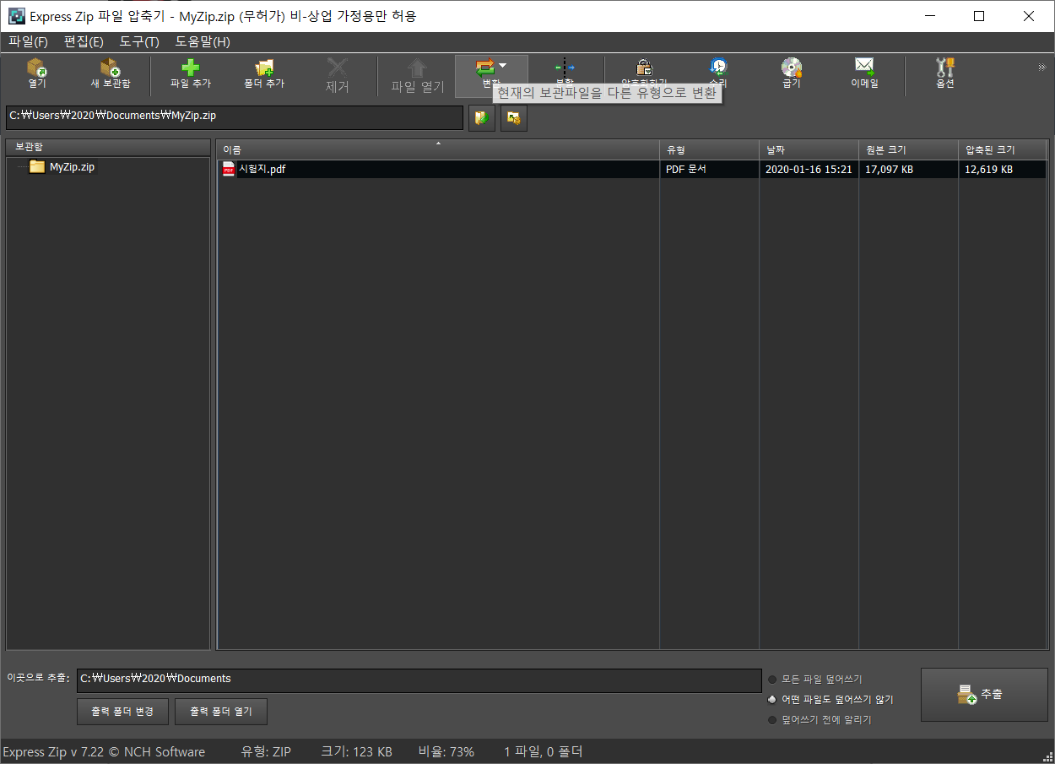1055x764 pixels.
Task: Click the 열기 (Open) toolbar icon
Action: pyautogui.click(x=37, y=68)
